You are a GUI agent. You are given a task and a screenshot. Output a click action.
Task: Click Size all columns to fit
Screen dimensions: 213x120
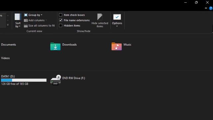[x=39, y=26]
